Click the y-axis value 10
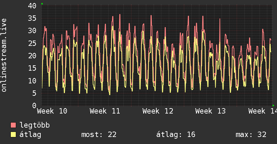277x144 pixels. coord(32,81)
